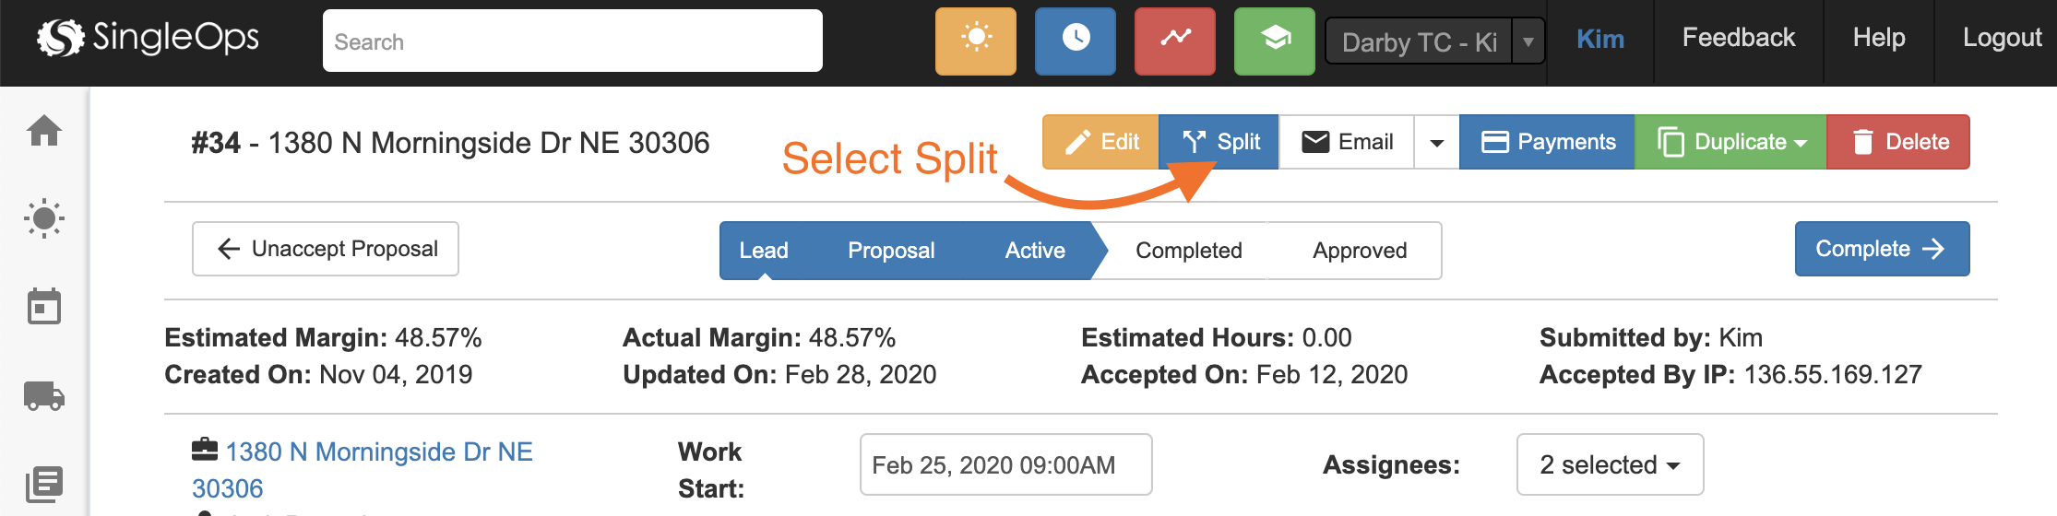Click the Search input field
This screenshot has height=516, width=2057.
tap(572, 41)
